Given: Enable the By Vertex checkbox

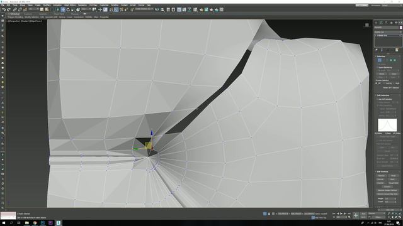Looking at the screenshot, I should coord(377,64).
